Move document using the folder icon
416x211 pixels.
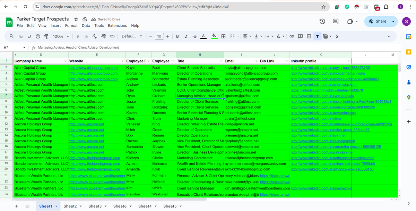tap(85, 19)
